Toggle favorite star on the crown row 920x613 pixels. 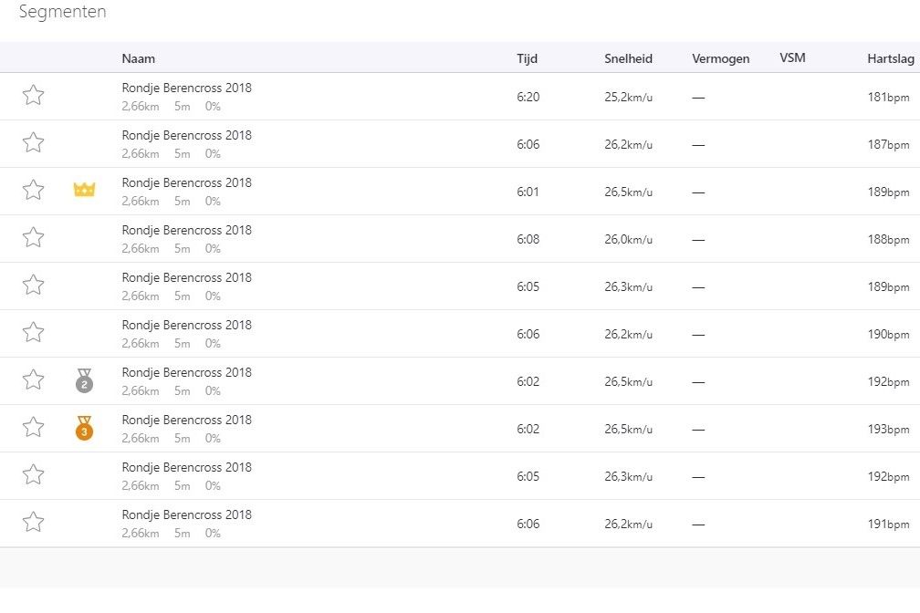click(33, 190)
